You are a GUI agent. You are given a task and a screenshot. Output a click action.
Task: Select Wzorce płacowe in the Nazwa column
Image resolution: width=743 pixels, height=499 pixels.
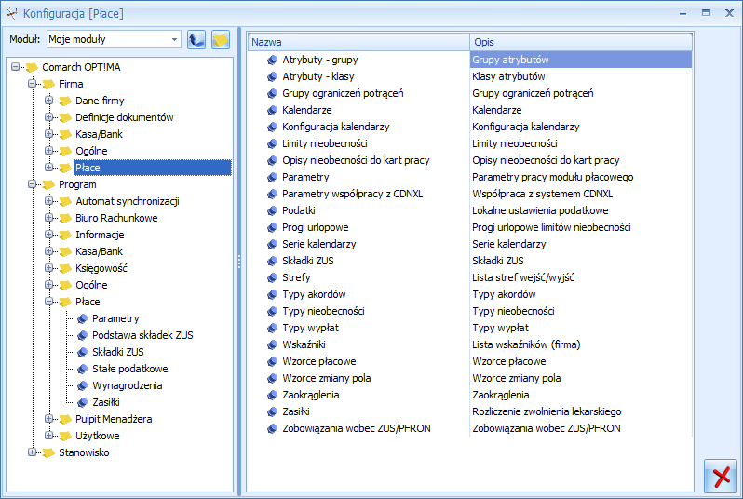pos(319,361)
